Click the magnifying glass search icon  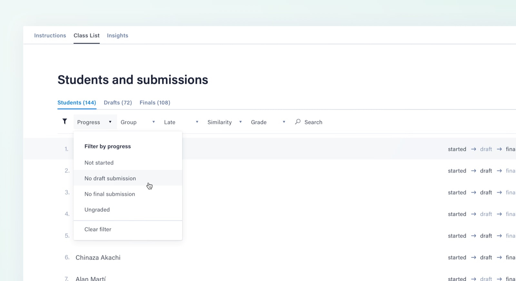click(x=298, y=122)
